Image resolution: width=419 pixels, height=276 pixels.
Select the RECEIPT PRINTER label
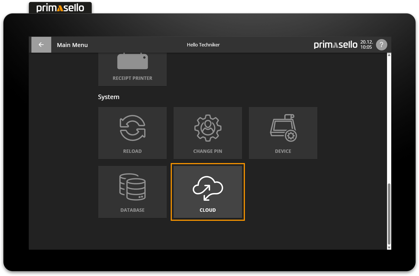point(132,78)
